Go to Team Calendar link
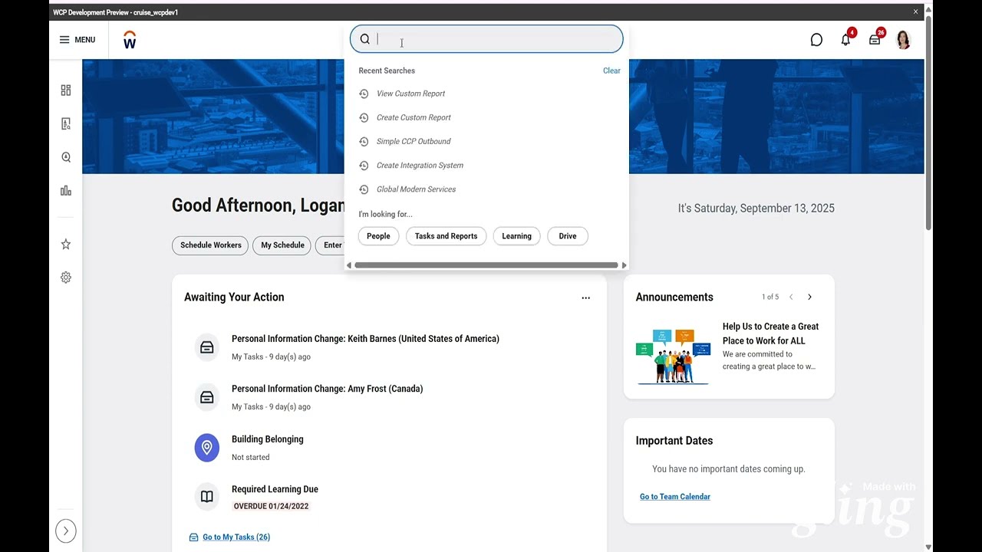982x552 pixels. click(x=675, y=497)
